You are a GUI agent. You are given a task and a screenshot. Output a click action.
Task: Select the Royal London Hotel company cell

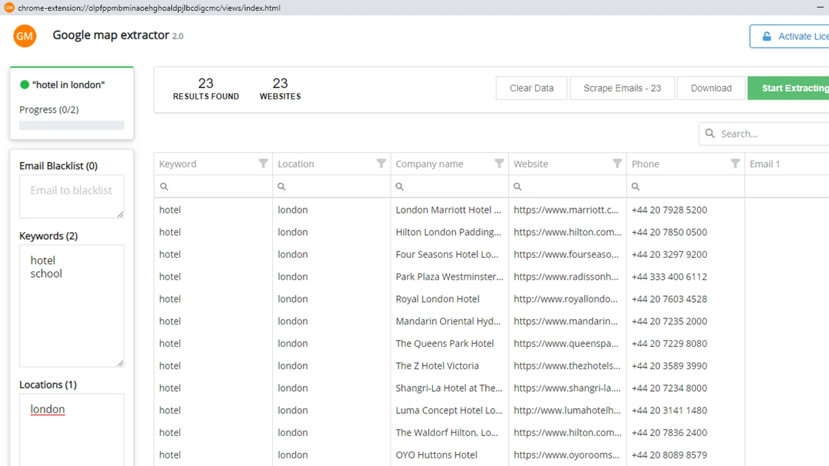(x=449, y=299)
